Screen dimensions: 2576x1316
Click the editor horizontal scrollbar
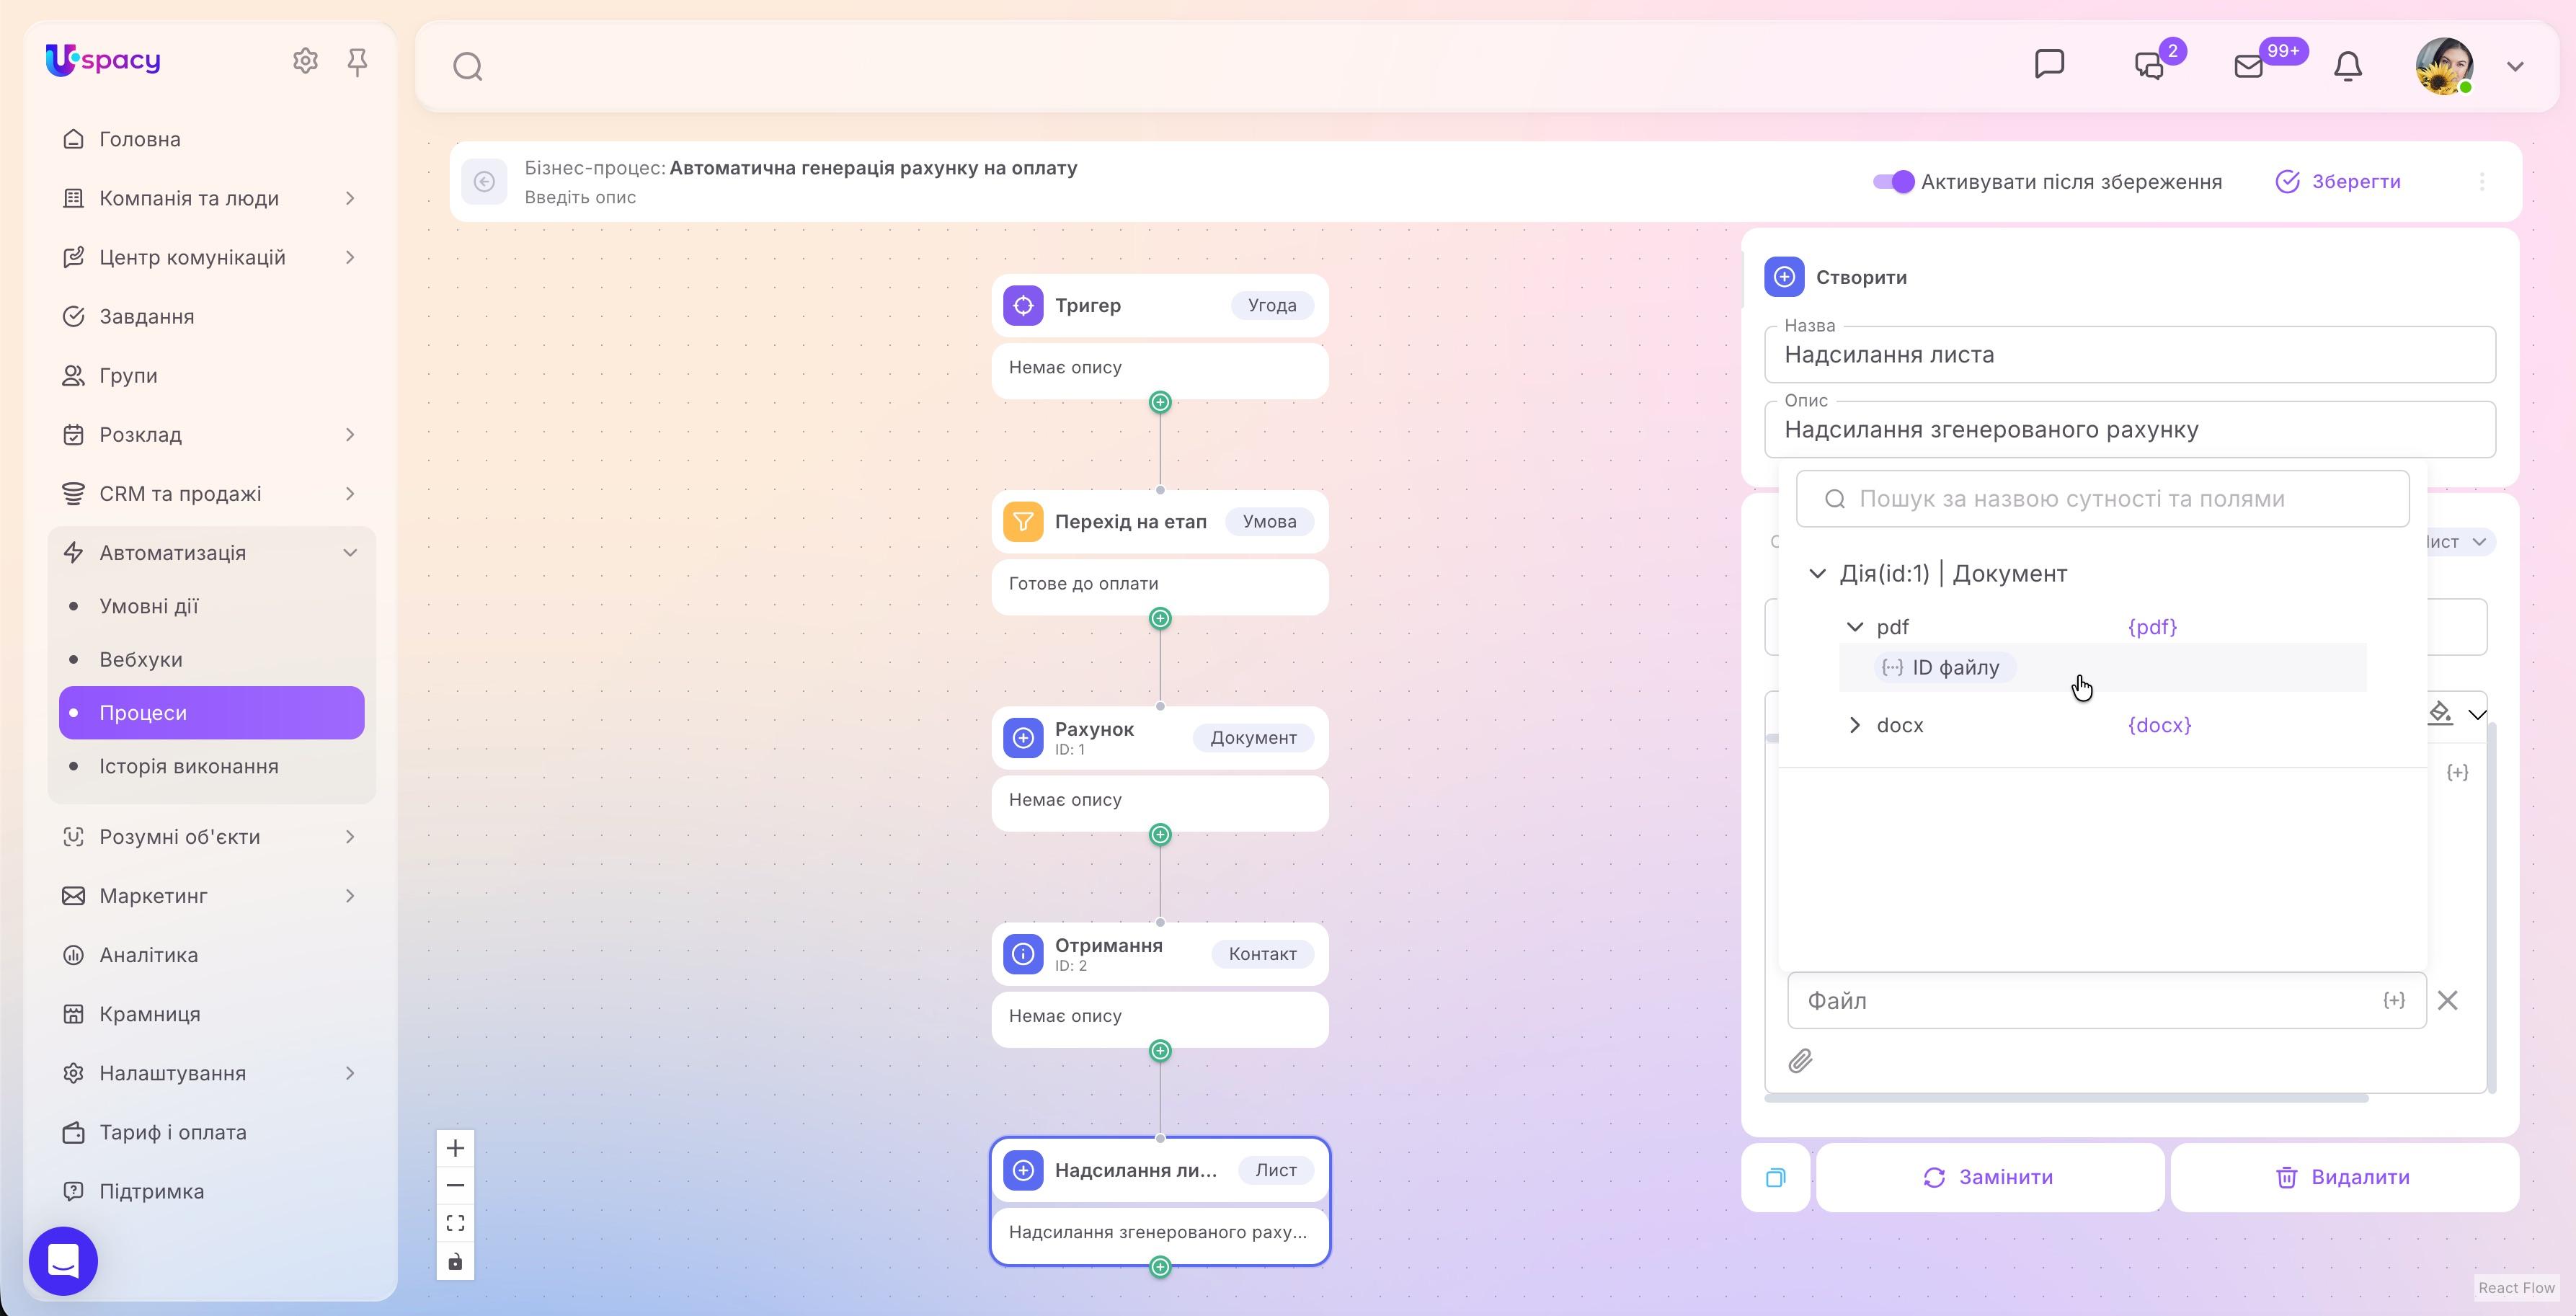pyautogui.click(x=2066, y=1098)
